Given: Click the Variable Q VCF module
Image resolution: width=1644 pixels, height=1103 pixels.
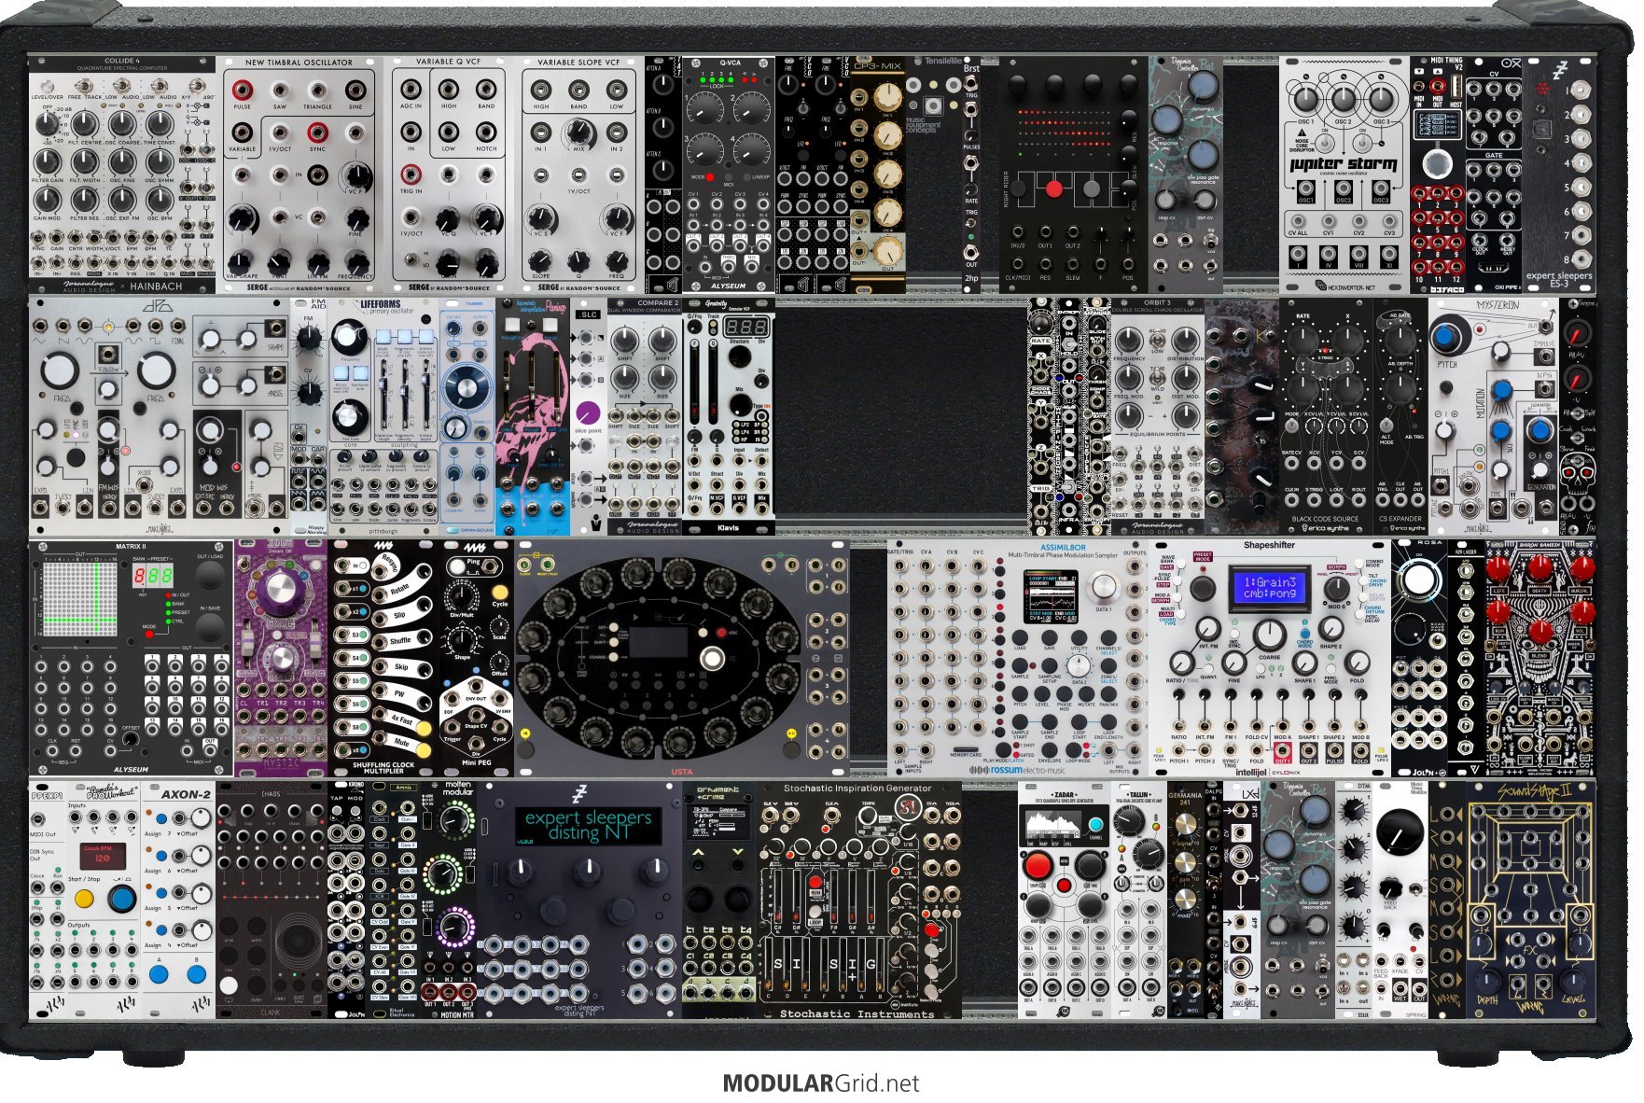Looking at the screenshot, I should click(449, 175).
